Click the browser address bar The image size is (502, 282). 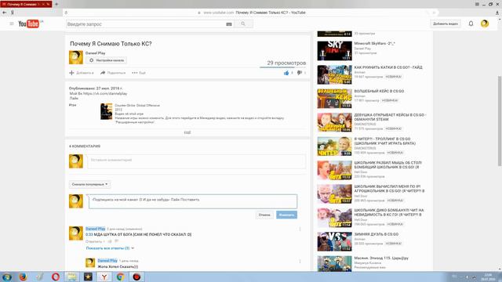[x=251, y=13]
